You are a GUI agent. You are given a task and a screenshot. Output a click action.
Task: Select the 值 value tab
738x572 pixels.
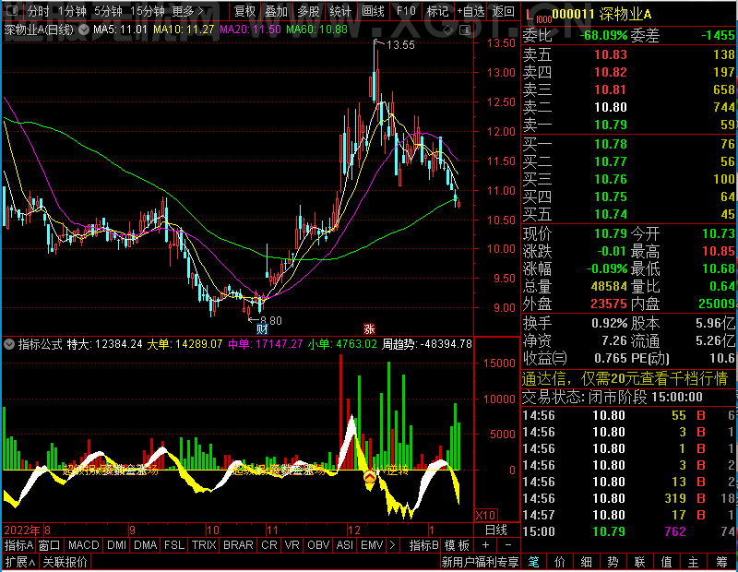click(666, 562)
